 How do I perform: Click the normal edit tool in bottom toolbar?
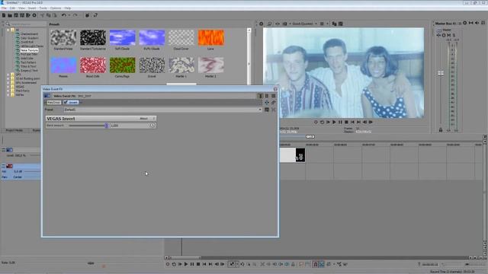tap(231, 264)
